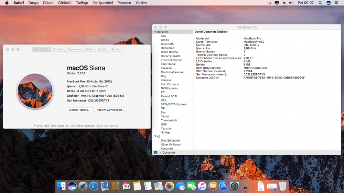This screenshot has width=344, height=193.
Task: Open FaceTime icon in the Dock
Action: click(x=191, y=186)
